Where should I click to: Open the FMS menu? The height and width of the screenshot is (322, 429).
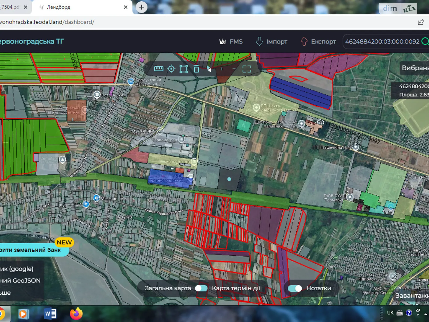231,42
